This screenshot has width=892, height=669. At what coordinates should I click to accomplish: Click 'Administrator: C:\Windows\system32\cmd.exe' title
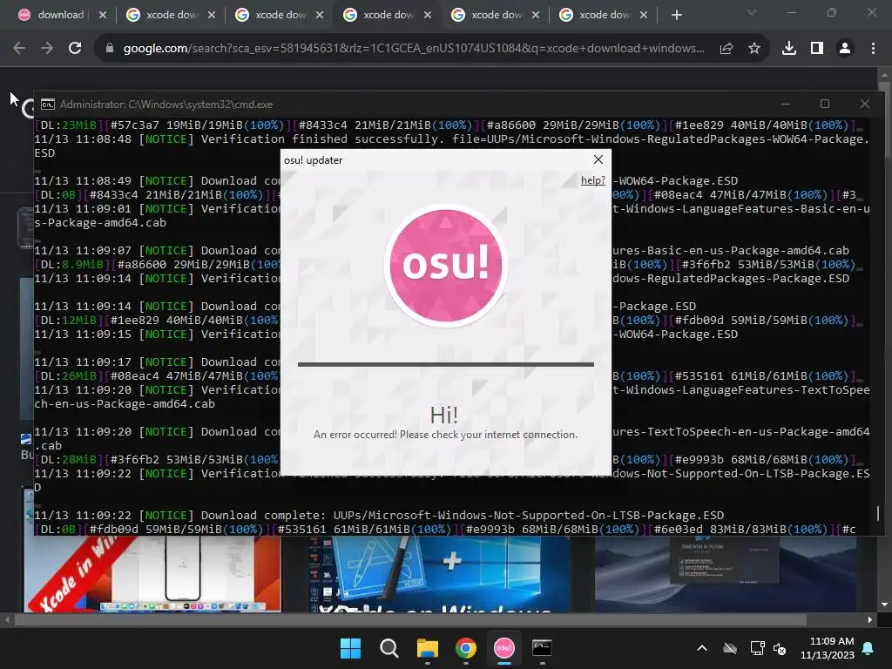[x=166, y=105]
